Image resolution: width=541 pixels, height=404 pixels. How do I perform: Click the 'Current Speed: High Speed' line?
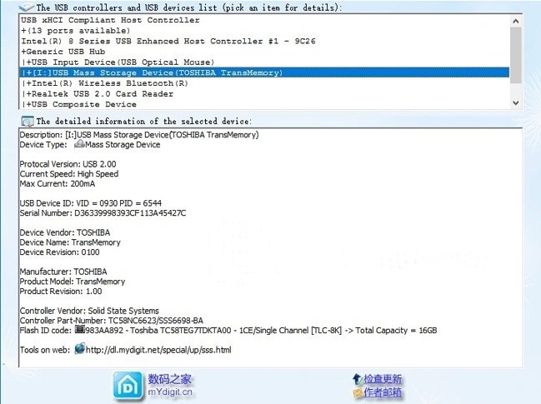[69, 174]
